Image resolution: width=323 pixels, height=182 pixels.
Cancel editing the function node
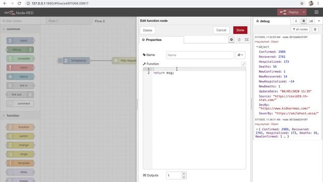point(221,30)
